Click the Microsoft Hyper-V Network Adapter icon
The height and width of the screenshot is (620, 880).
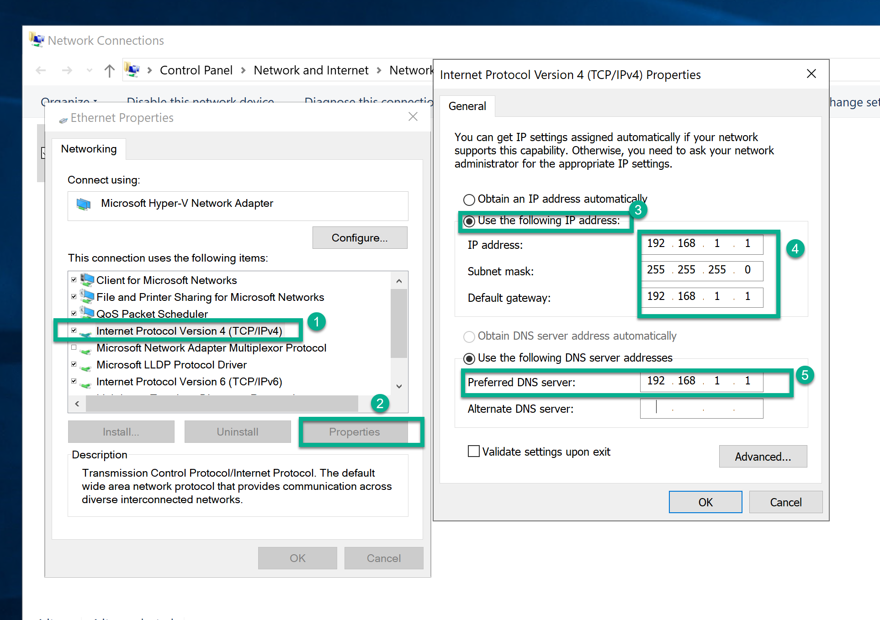[x=84, y=205]
